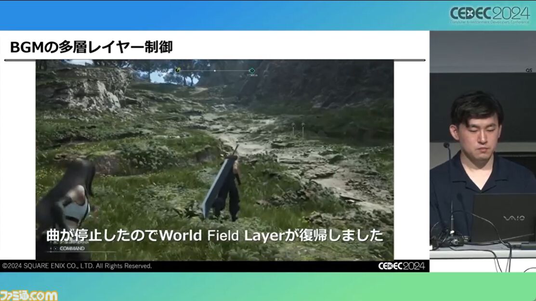
Task: Click the gameplay video in the slide
Action: [x=215, y=160]
